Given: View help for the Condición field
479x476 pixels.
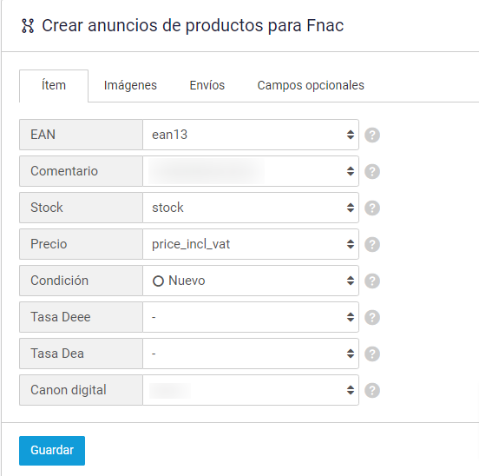Looking at the screenshot, I should pyautogui.click(x=372, y=281).
